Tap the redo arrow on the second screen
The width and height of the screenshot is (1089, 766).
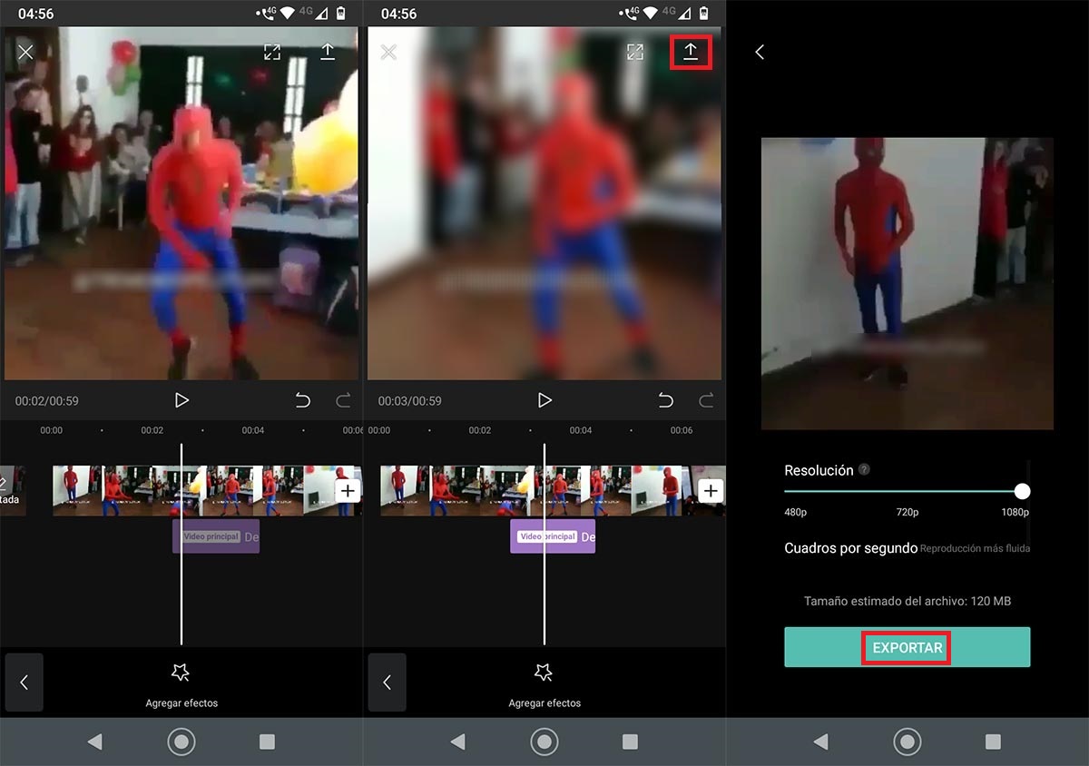pos(706,399)
